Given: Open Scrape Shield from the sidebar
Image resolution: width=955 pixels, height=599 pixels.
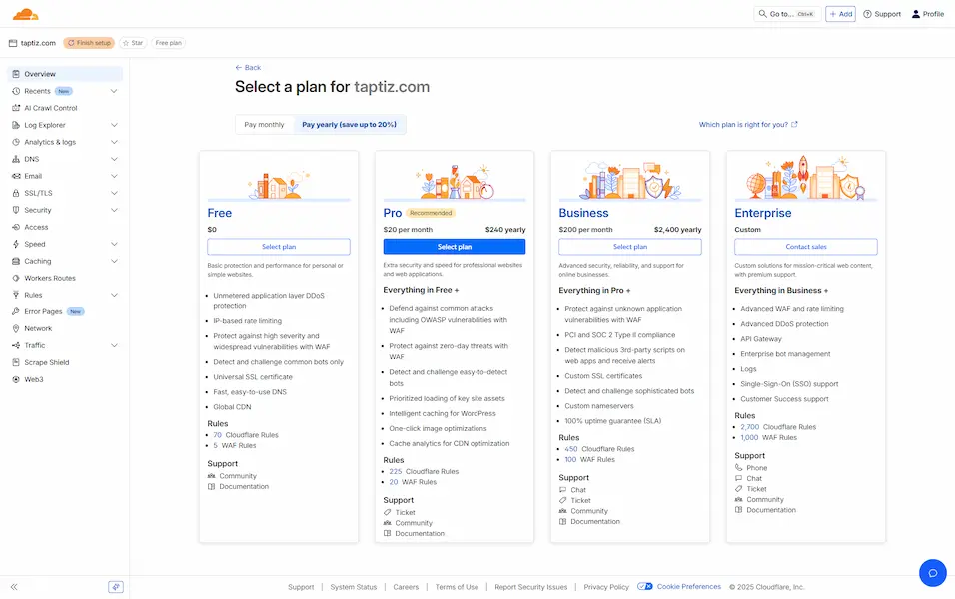Looking at the screenshot, I should click(x=47, y=362).
